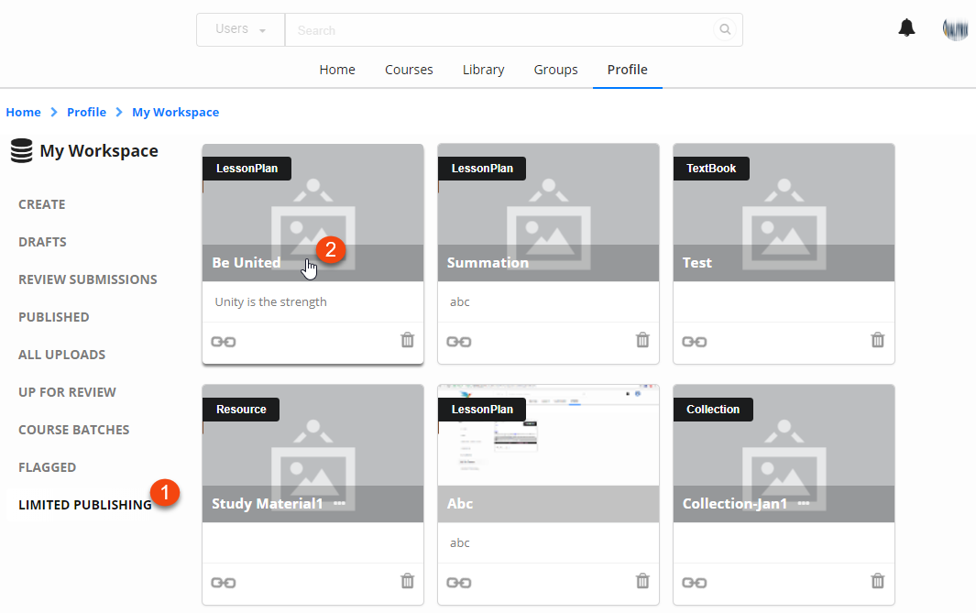Go to Groups tab
Image resolution: width=976 pixels, height=613 pixels.
[x=555, y=70]
